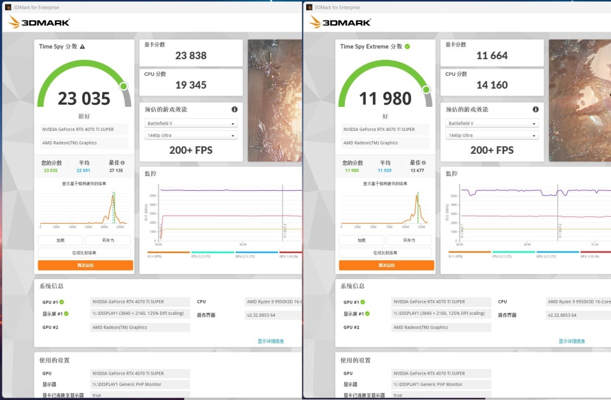Image resolution: width=611 pixels, height=400 pixels.
Task: Click AMD Ryzen 9 9950X3D field in left window
Action: tap(273, 302)
